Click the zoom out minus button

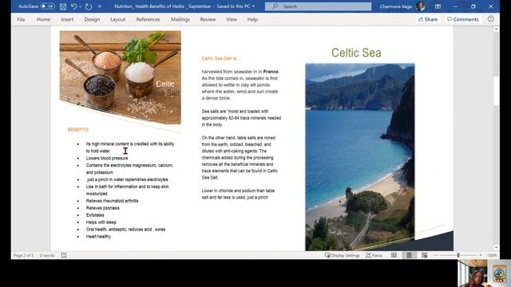tap(436, 255)
